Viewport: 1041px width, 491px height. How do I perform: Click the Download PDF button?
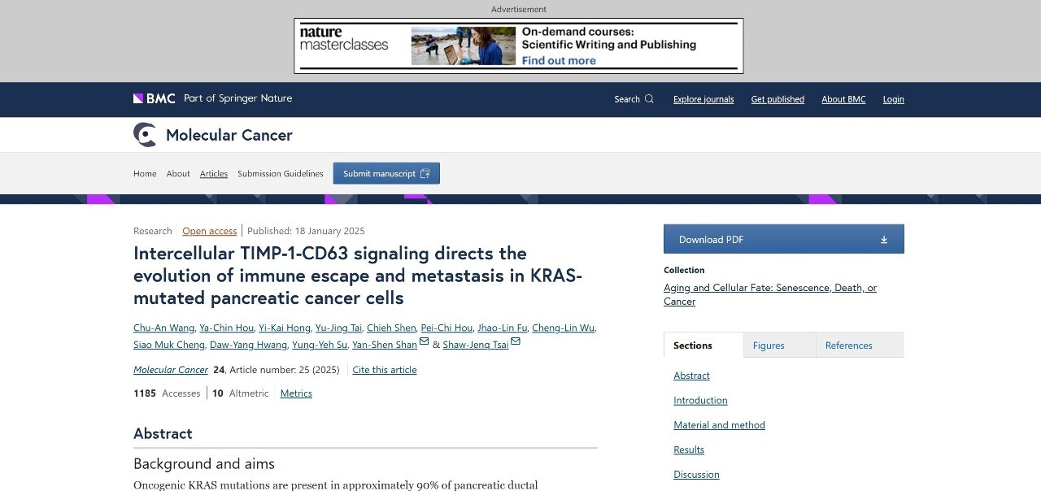(784, 239)
